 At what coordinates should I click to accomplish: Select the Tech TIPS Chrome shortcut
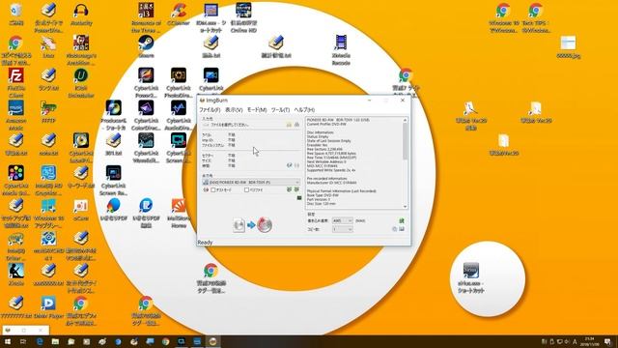point(536,17)
